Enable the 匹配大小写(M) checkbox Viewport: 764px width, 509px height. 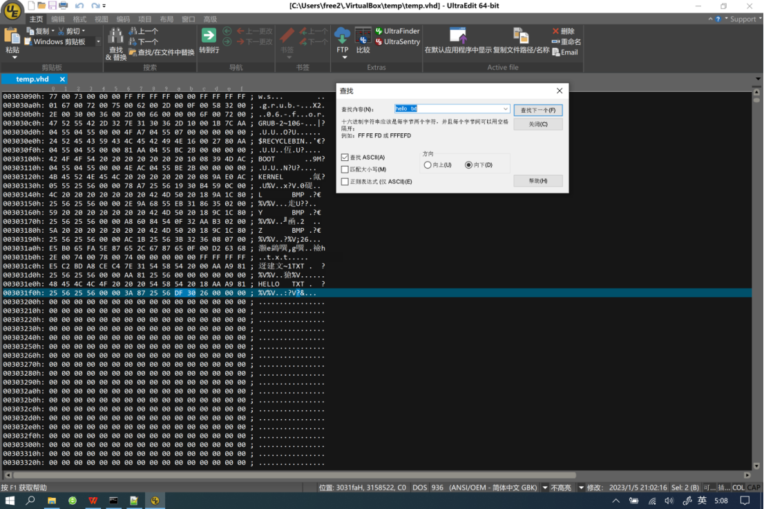tap(345, 169)
